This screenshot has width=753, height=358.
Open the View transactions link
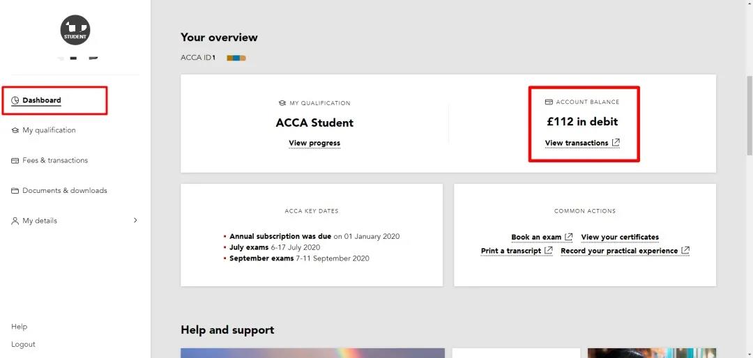[577, 143]
